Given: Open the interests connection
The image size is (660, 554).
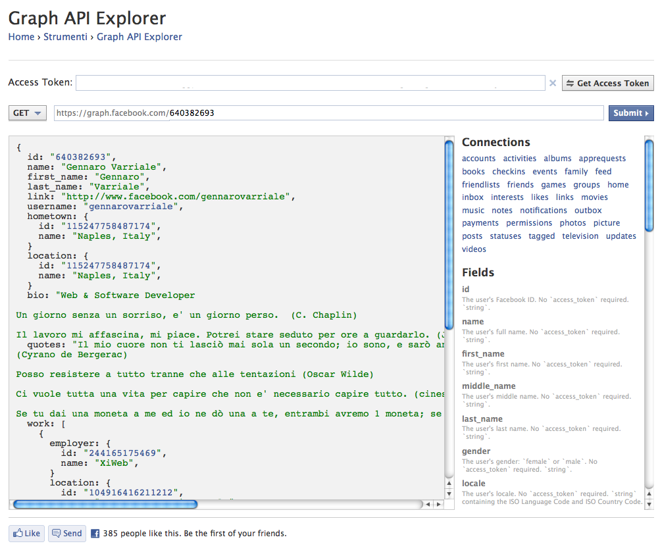Looking at the screenshot, I should [507, 197].
